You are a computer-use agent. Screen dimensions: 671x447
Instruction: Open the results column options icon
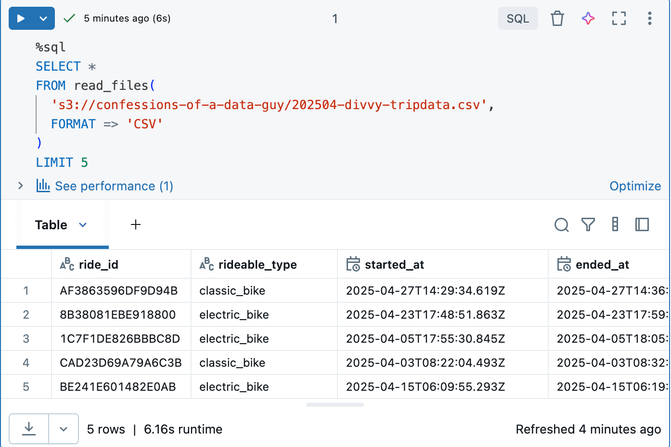click(615, 224)
